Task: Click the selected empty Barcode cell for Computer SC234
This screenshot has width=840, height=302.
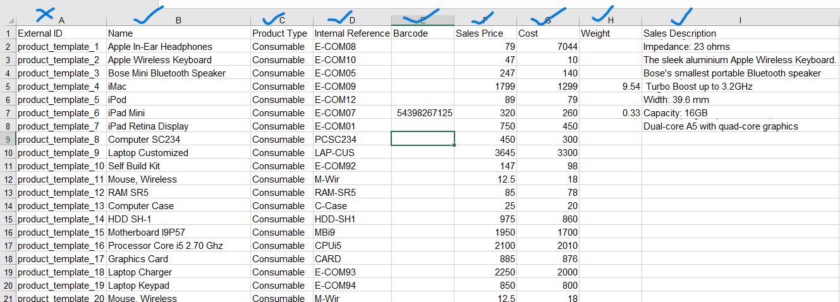Action: pos(423,138)
